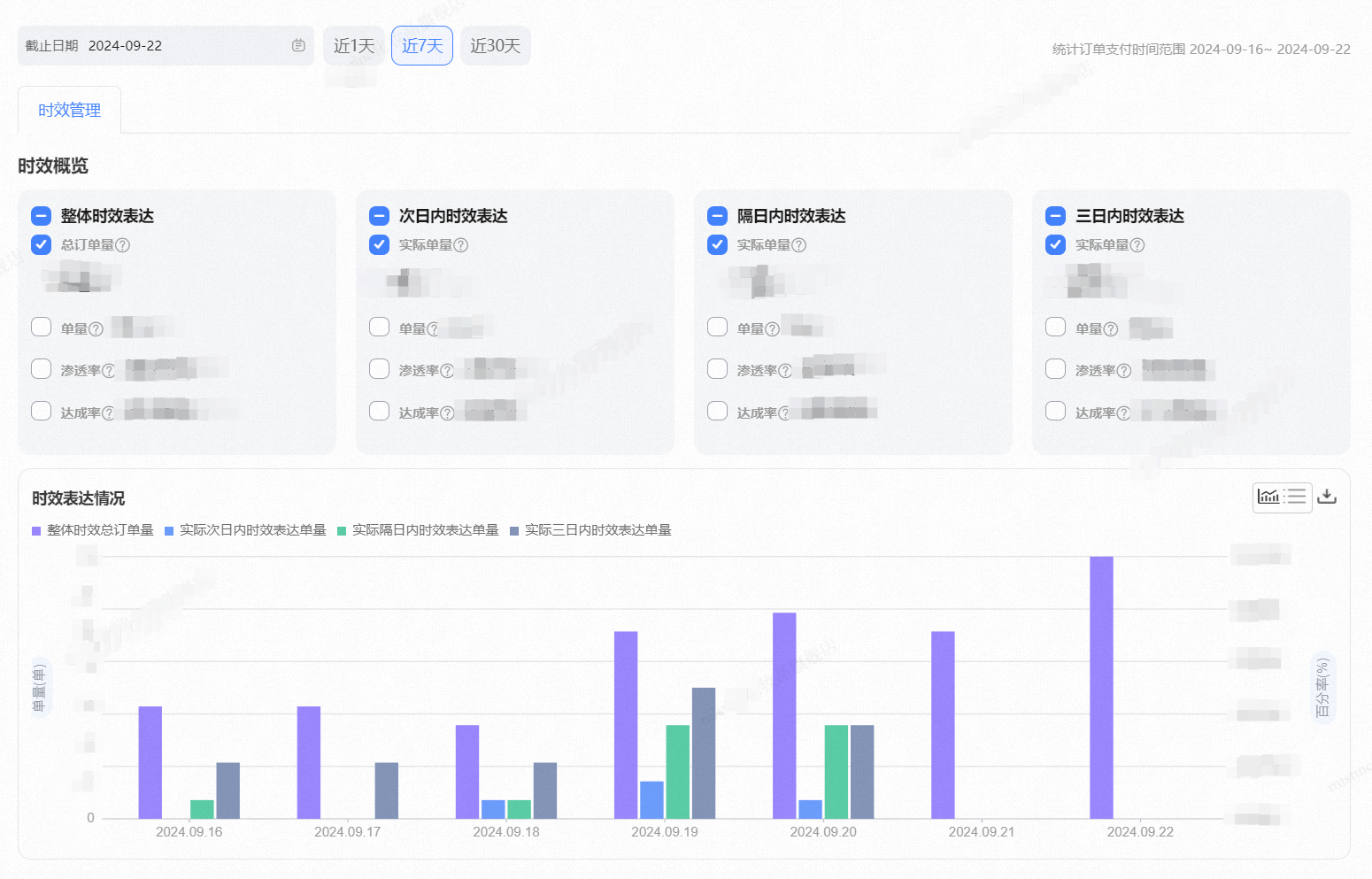Viewport: 1372px width, 879px height.
Task: Enable 达成率 under 整体时效表达
Action: 41,411
